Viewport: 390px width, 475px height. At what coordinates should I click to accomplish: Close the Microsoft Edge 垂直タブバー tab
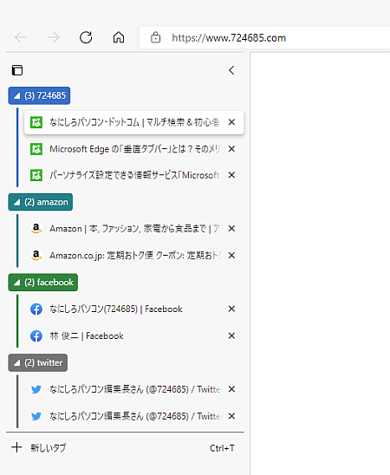coord(231,149)
